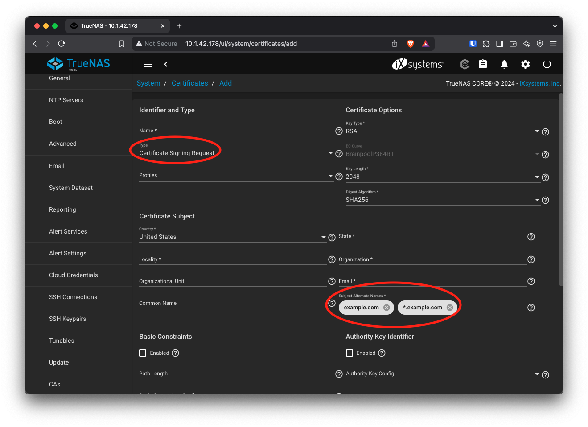Open Boot in sidebar
This screenshot has width=588, height=427.
[x=78, y=122]
